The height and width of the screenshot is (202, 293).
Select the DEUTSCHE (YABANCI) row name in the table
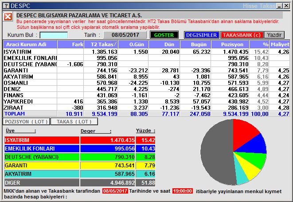30,64
